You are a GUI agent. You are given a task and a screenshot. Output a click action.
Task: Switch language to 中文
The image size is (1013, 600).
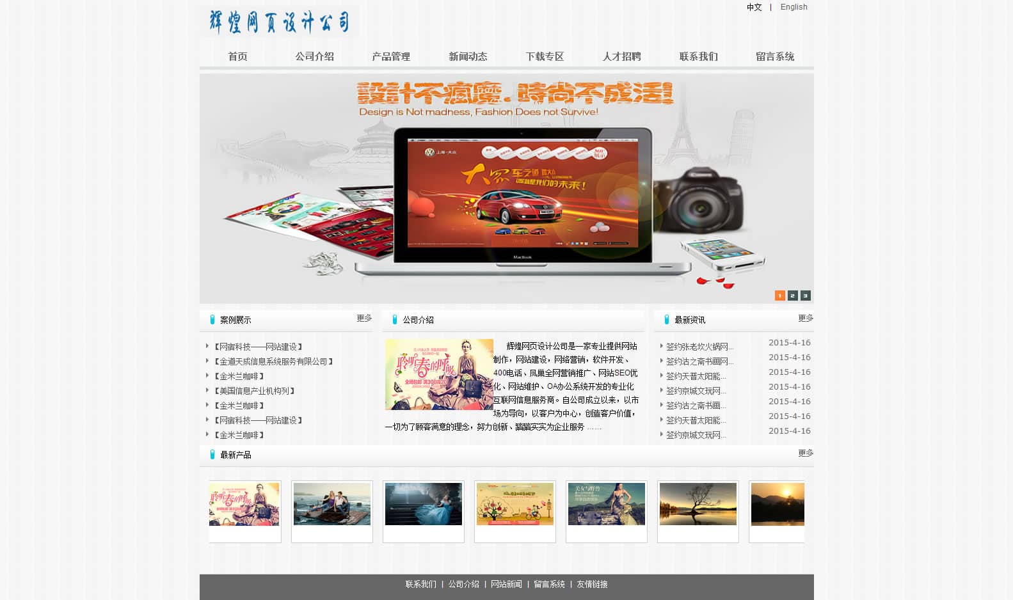coord(754,7)
